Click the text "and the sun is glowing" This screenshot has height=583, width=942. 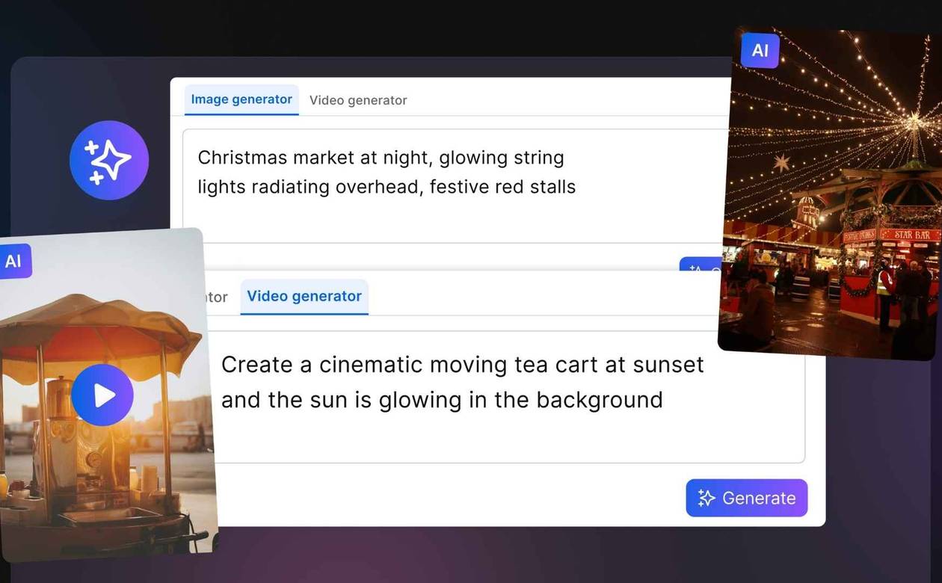coord(341,400)
